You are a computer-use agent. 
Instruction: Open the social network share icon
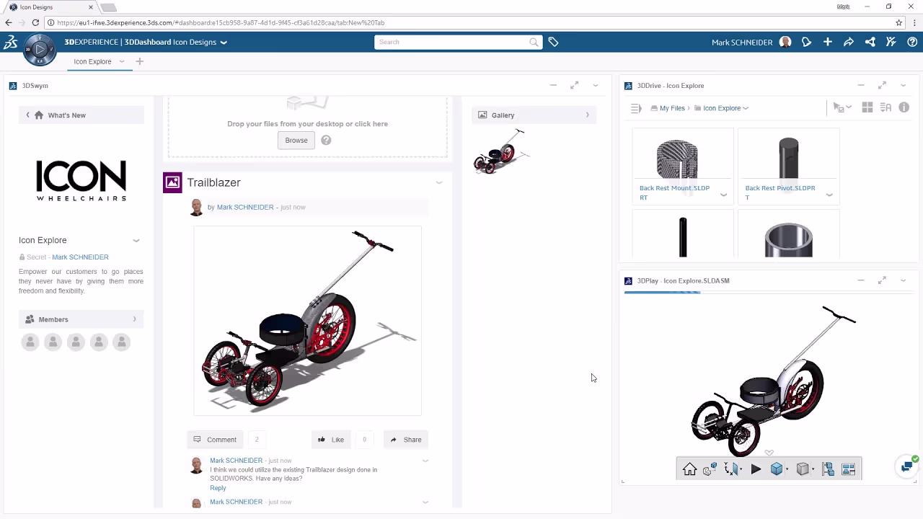(870, 42)
